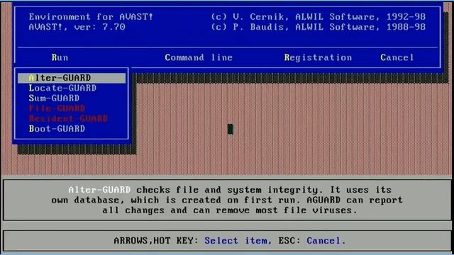Choose the disabled File-GUARD entry

57,108
